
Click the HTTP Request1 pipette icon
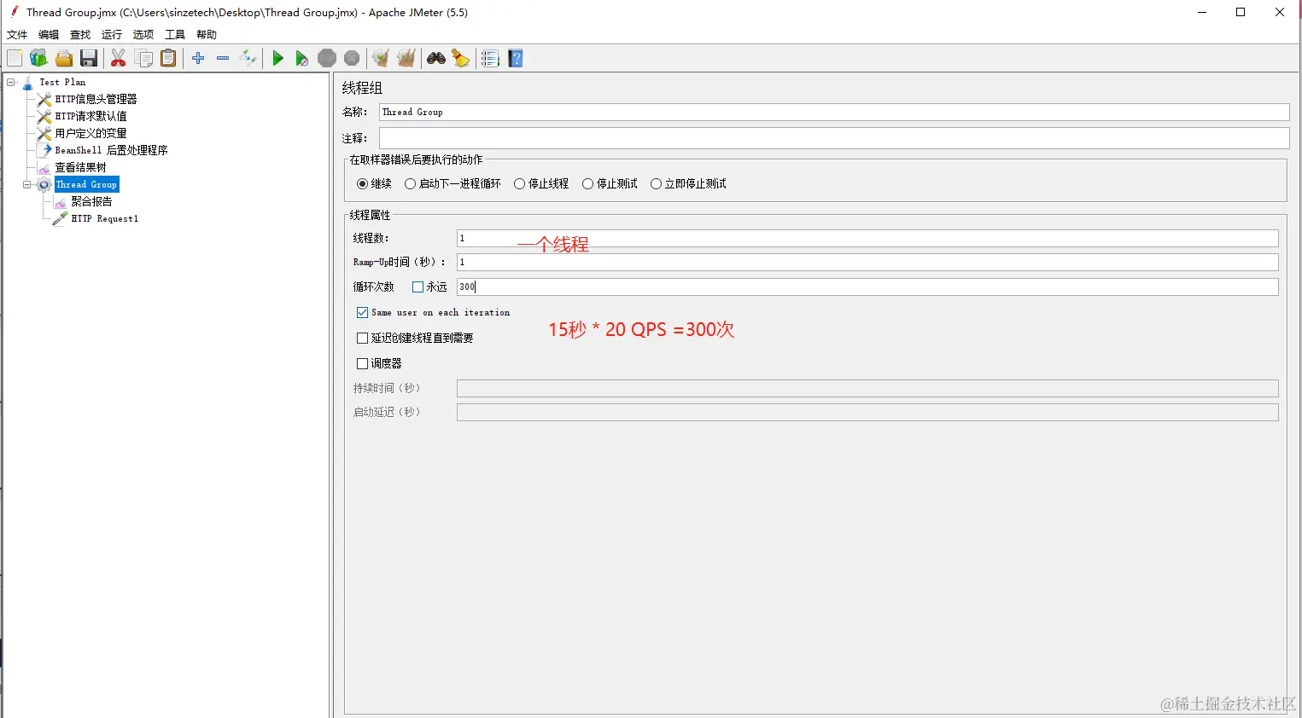coord(61,219)
